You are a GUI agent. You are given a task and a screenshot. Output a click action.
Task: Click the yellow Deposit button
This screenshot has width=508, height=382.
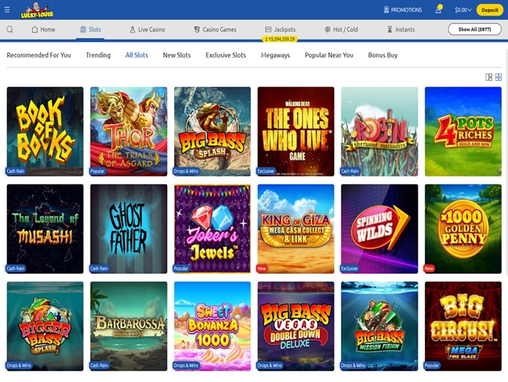click(490, 10)
